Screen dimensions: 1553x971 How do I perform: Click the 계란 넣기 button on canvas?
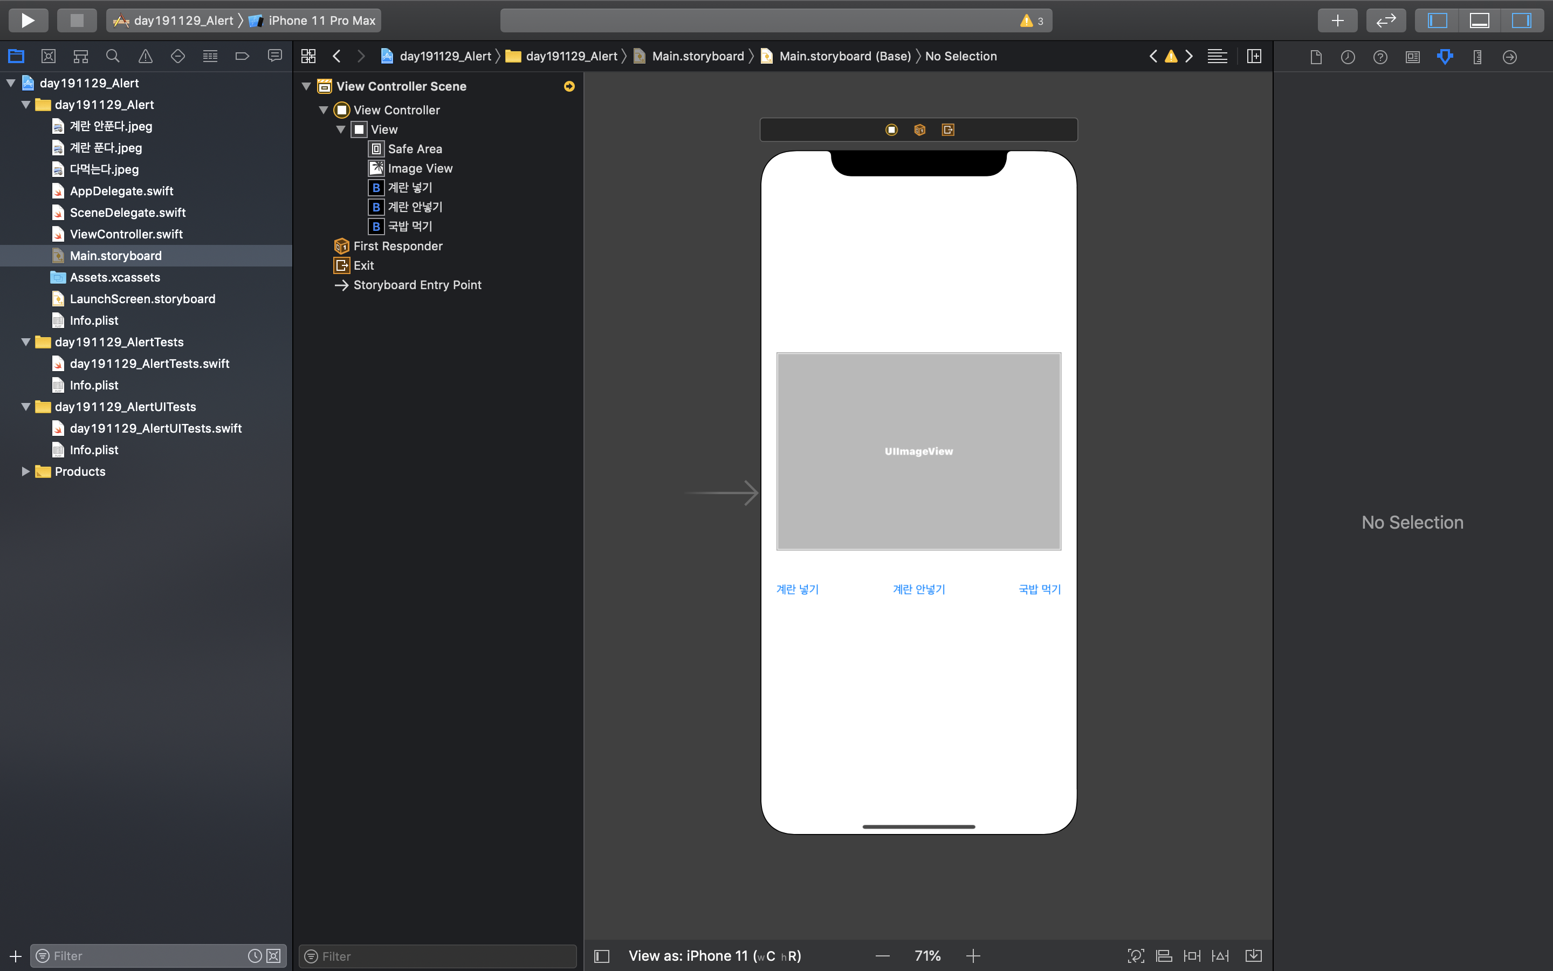point(797,589)
